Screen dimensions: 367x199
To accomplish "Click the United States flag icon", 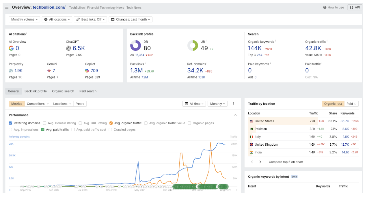I will [x=251, y=121].
